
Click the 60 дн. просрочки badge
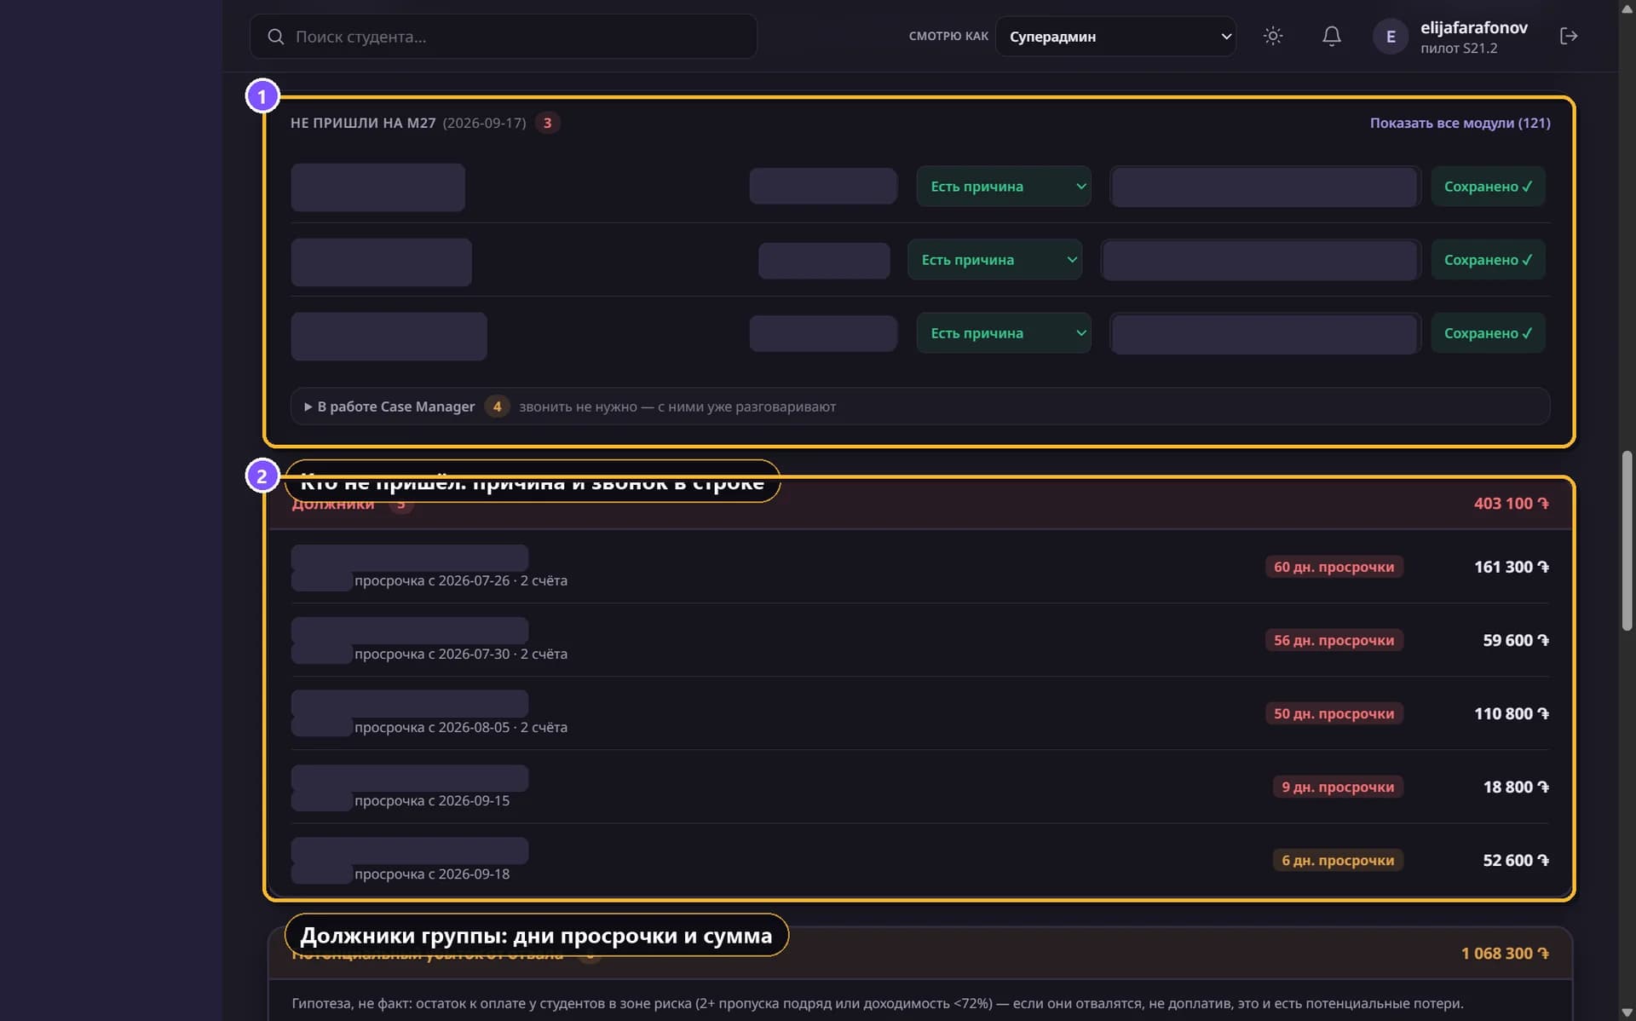(1334, 567)
